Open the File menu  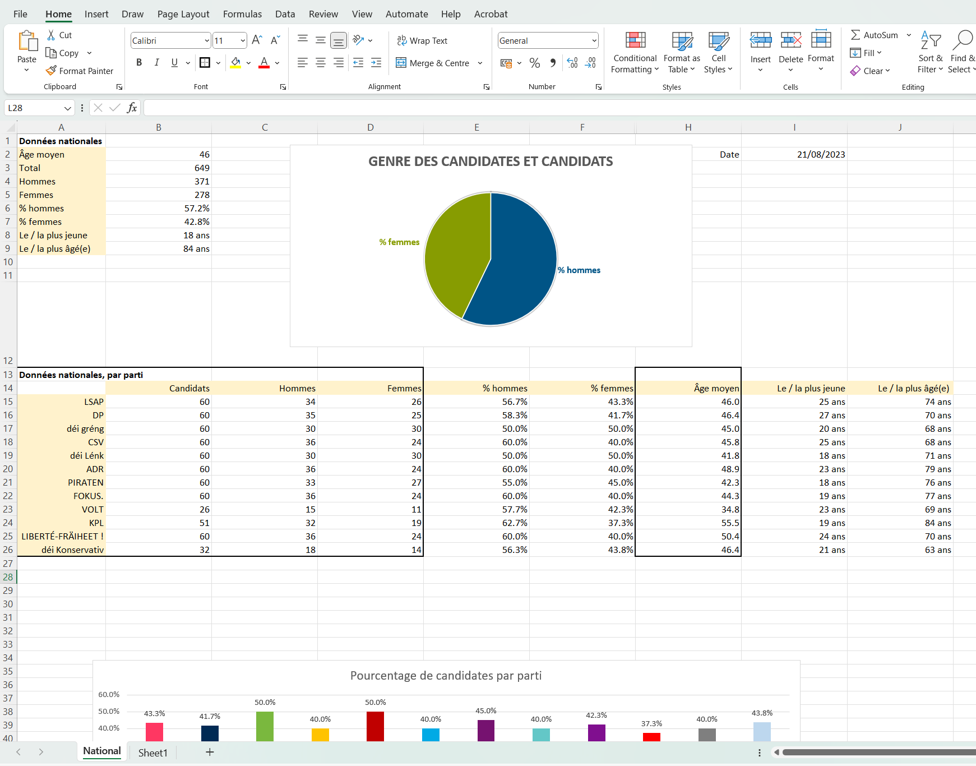20,14
